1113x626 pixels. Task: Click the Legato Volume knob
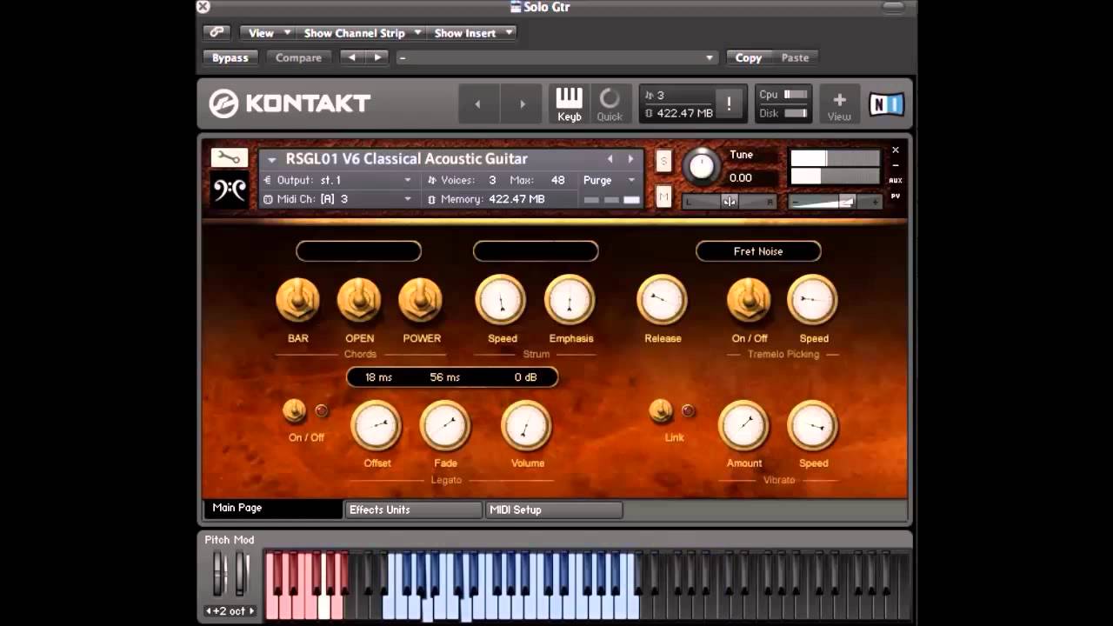[526, 425]
